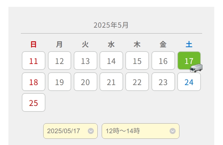Pick the 19th on the calendar
Viewport: 223px width, 145px height.
pyautogui.click(x=59, y=82)
